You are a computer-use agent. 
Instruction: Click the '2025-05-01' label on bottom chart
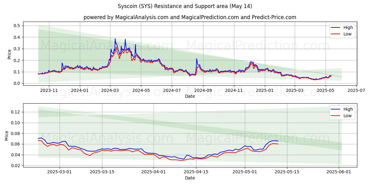(245, 172)
